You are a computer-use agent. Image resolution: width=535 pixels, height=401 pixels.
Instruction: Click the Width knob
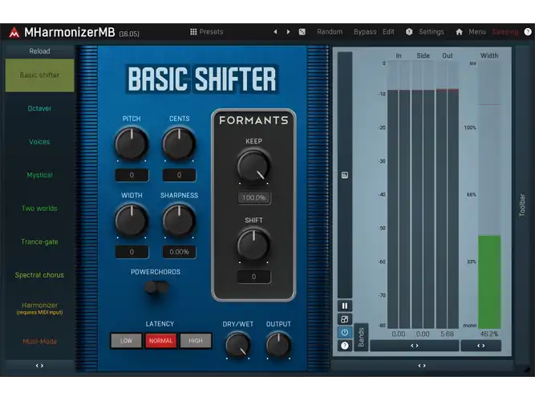(132, 221)
